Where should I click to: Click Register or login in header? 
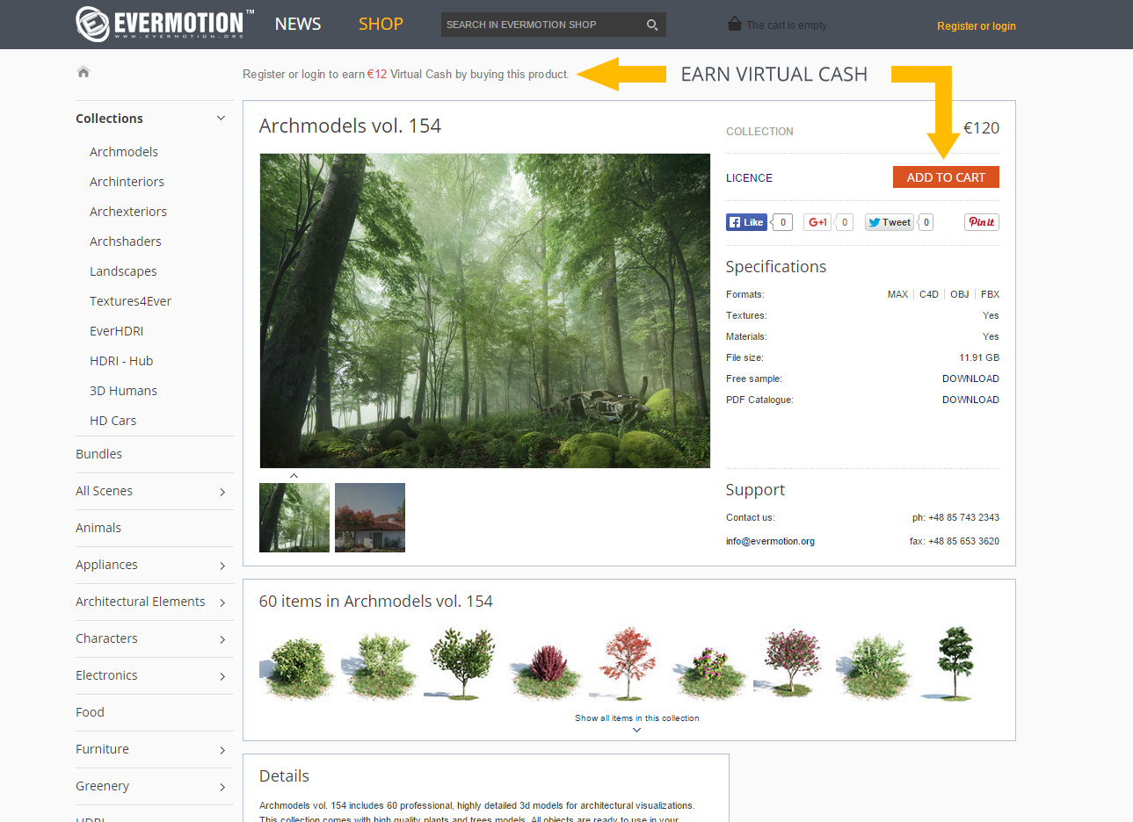pyautogui.click(x=977, y=26)
